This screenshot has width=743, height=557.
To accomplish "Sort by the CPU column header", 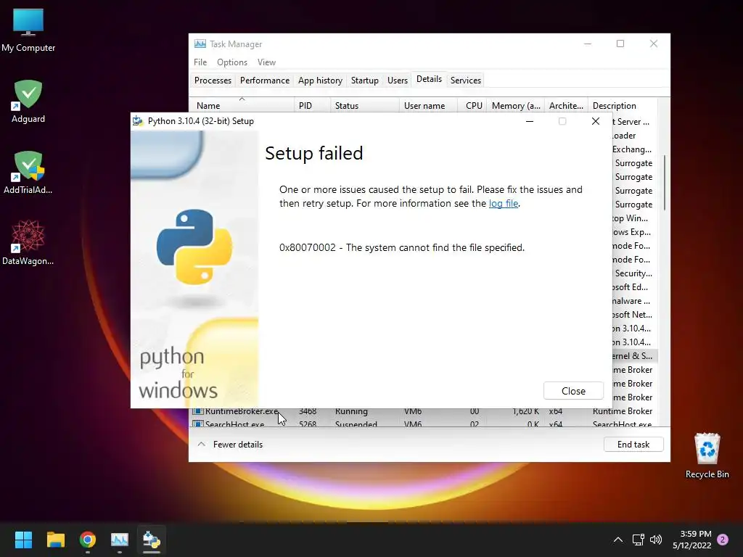I will pos(472,105).
